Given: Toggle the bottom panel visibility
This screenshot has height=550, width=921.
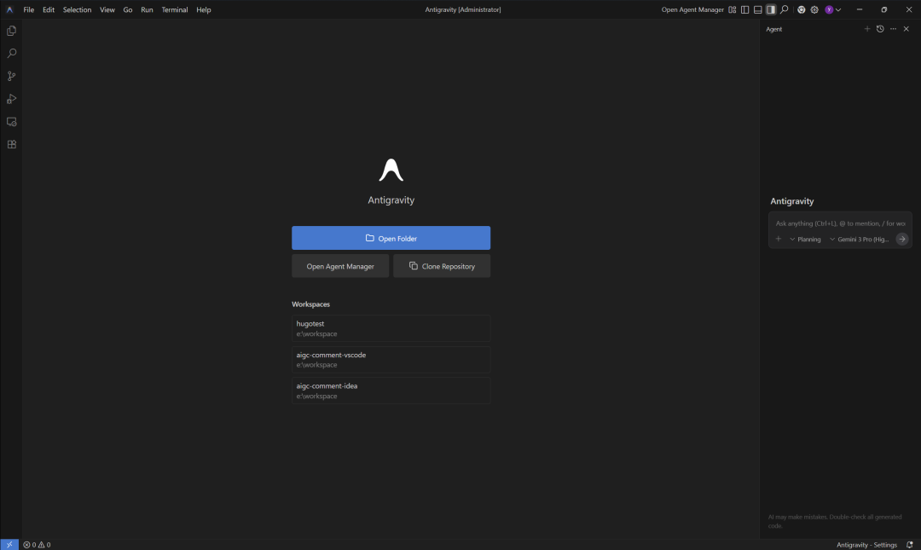Looking at the screenshot, I should (x=758, y=9).
